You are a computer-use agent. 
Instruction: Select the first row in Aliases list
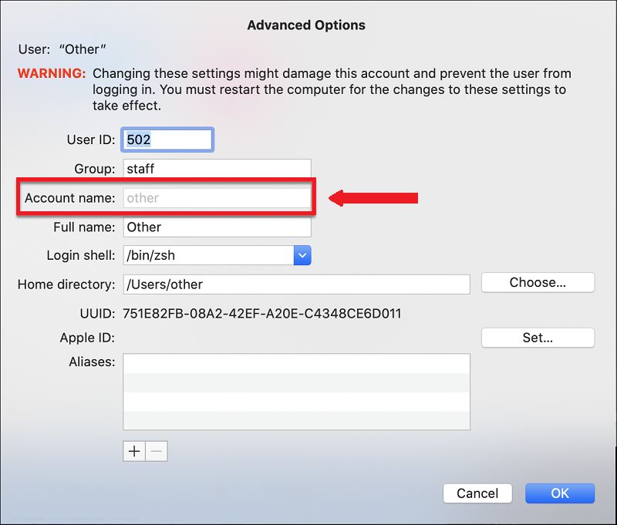[296, 364]
